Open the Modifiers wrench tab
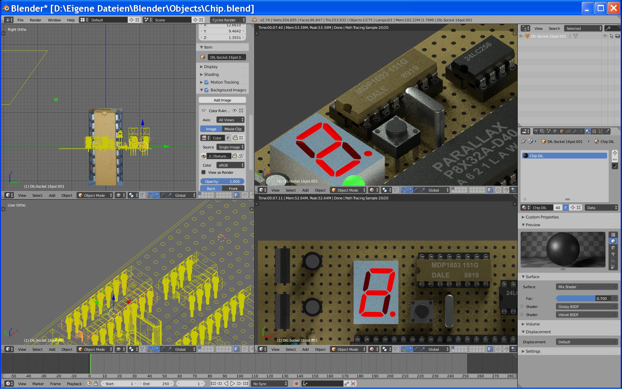Image resolution: width=622 pixels, height=389 pixels. point(575,131)
